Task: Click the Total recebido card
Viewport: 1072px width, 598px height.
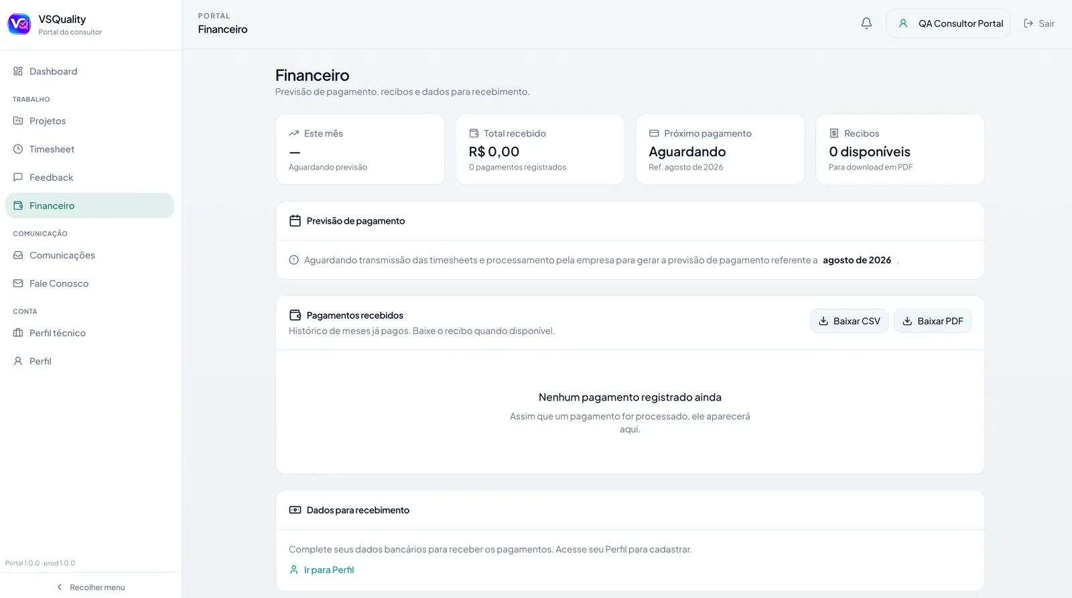Action: [540, 149]
